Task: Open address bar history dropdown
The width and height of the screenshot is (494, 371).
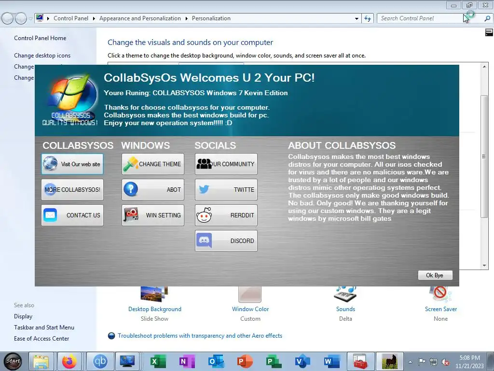Action: pos(357,19)
